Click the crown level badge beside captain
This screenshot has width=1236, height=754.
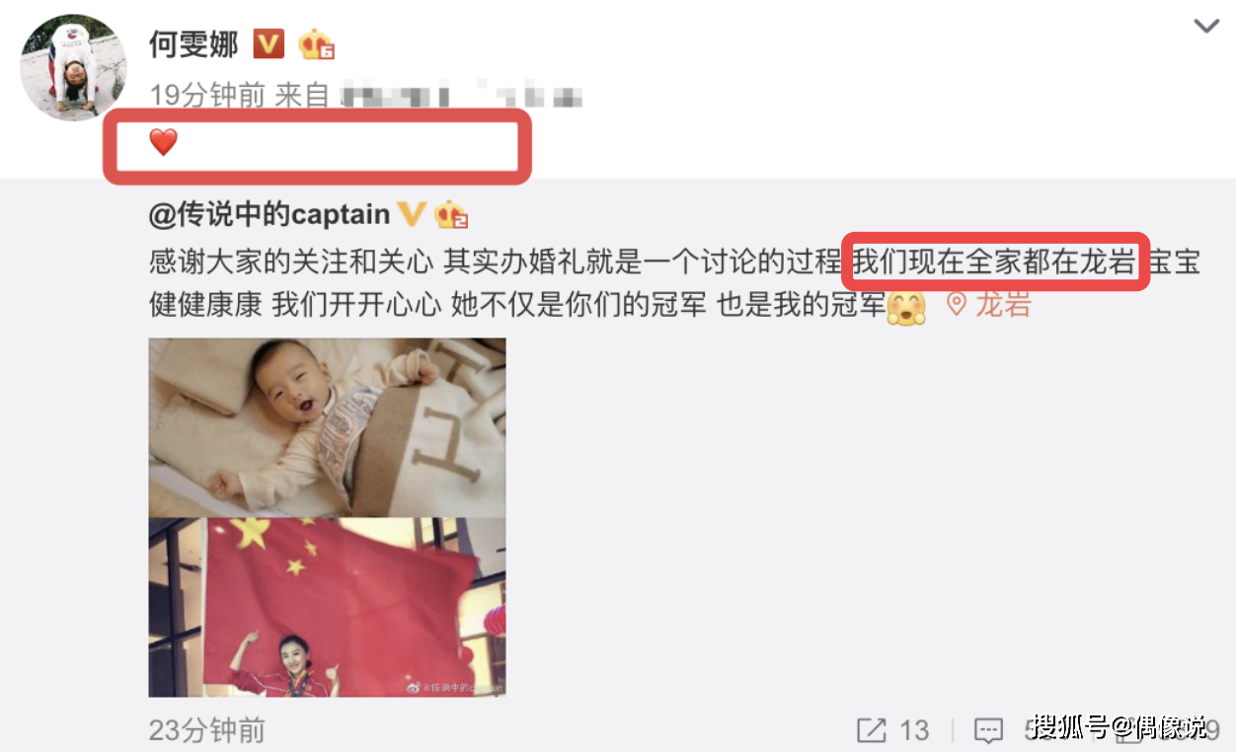pyautogui.click(x=451, y=213)
